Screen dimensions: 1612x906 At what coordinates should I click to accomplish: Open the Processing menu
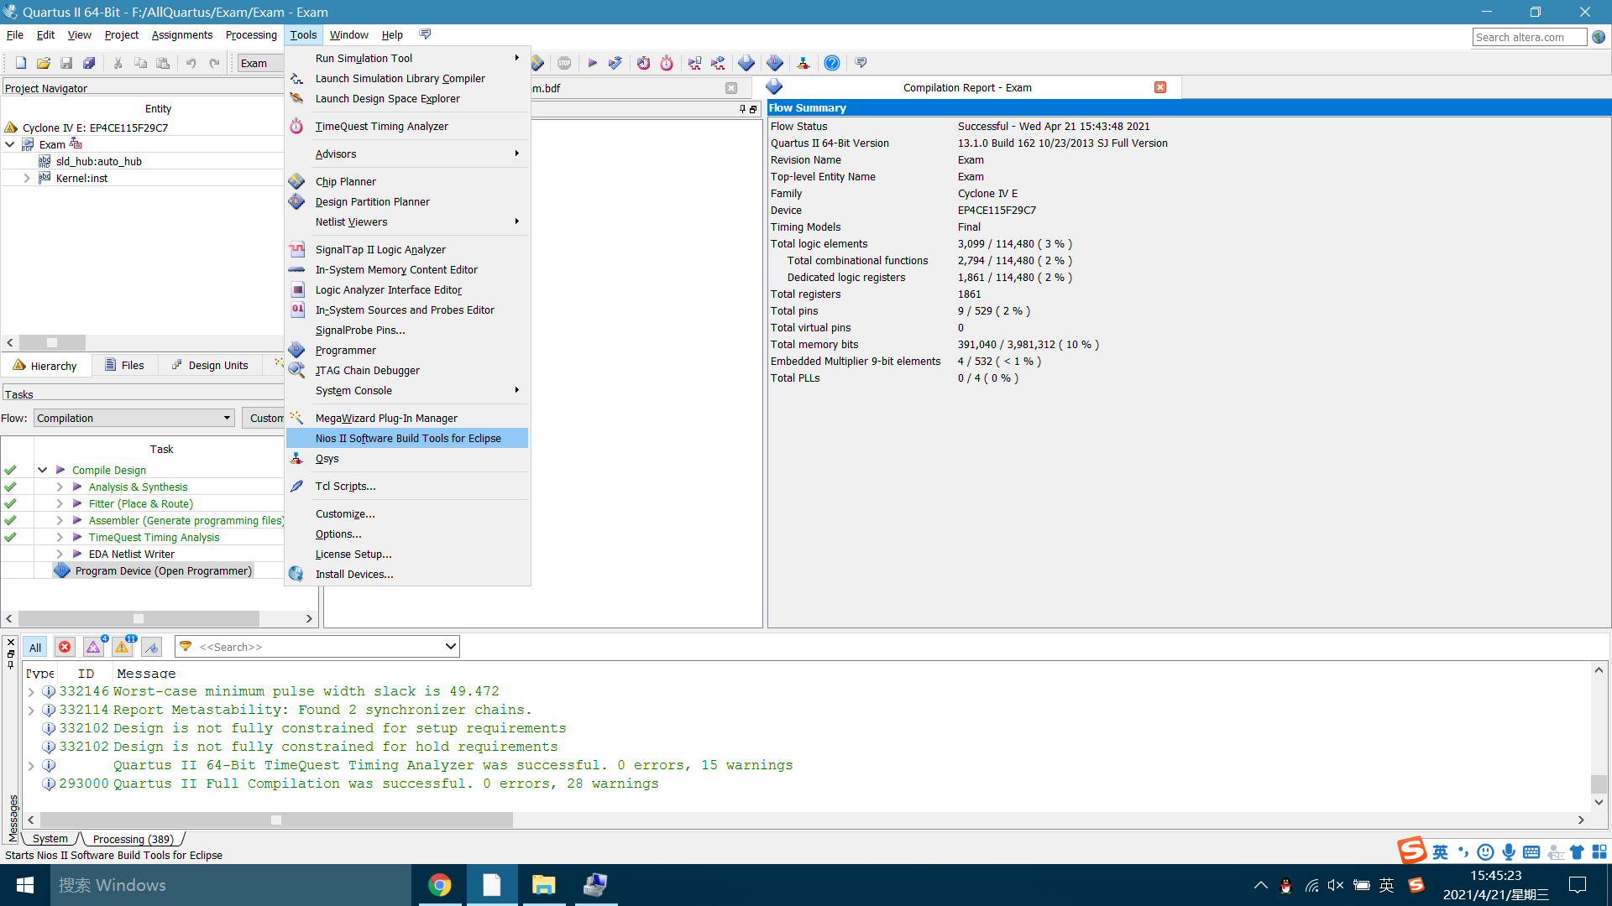(x=251, y=34)
